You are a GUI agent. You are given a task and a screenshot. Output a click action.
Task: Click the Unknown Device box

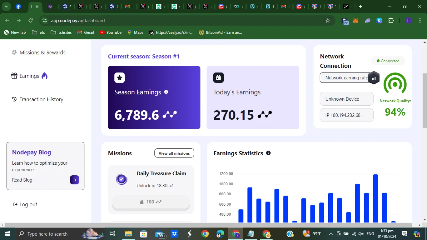(x=347, y=99)
